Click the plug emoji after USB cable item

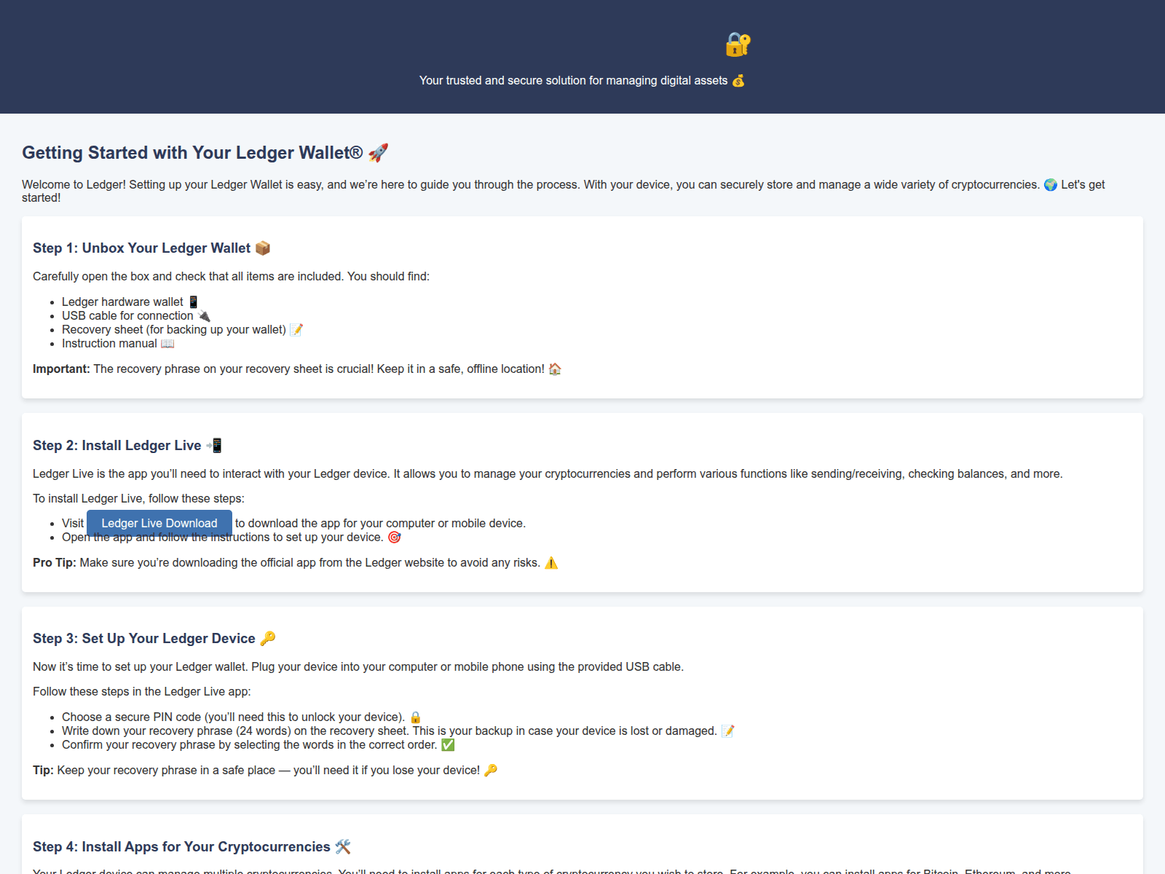point(204,316)
